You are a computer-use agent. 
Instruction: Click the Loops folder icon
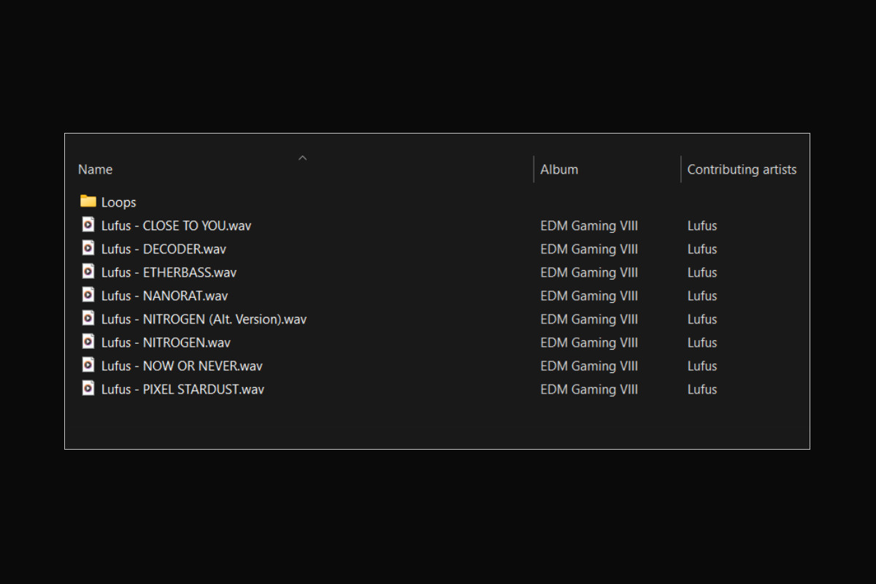click(88, 201)
